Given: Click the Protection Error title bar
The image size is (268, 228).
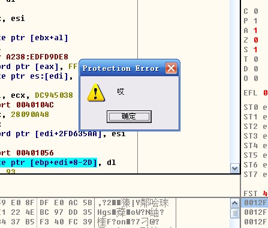Looking at the screenshot, I should point(130,68).
